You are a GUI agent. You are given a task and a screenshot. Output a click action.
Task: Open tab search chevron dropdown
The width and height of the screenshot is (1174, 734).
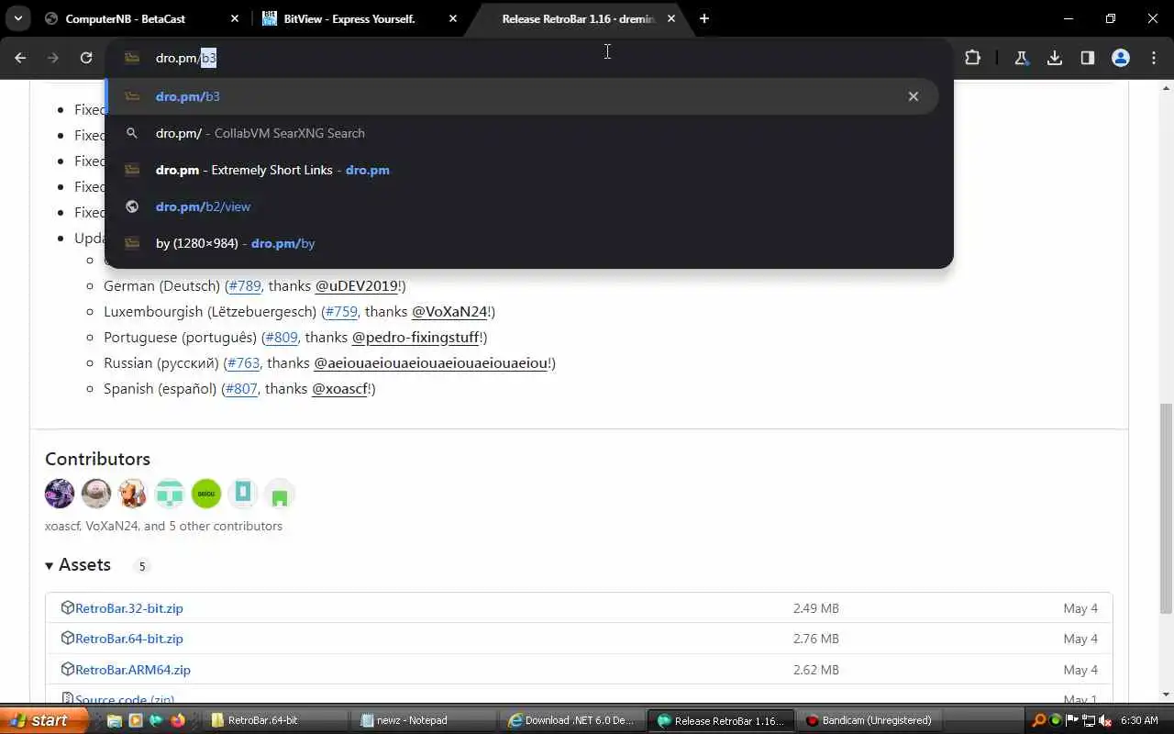tap(17, 18)
